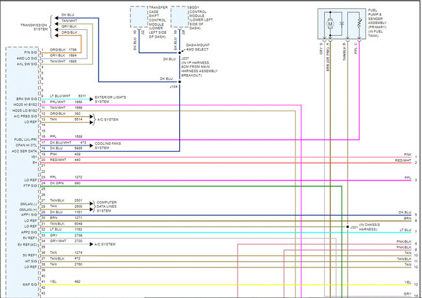The height and width of the screenshot is (298, 422).
Task: Click the CFAN HI CTL pin label
Action: pos(27,145)
